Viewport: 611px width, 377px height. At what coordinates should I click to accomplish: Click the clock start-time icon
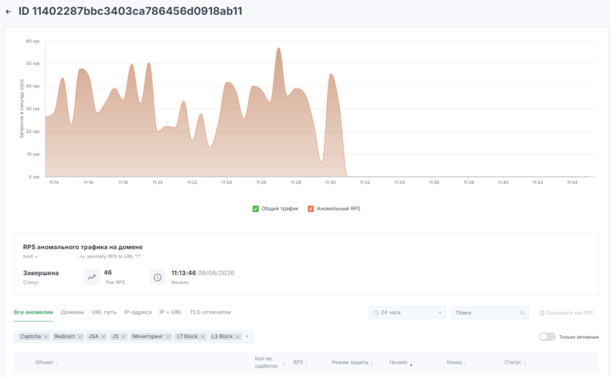point(158,277)
